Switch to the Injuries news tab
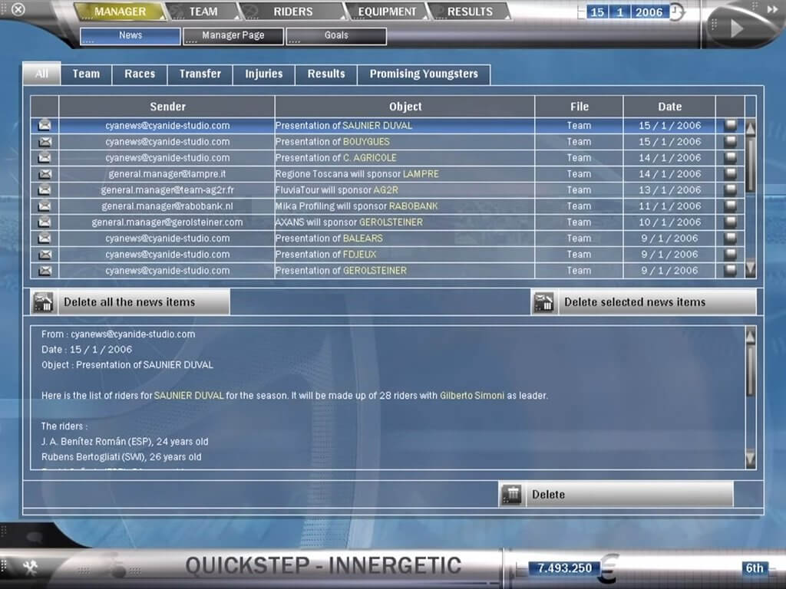Image resolution: width=786 pixels, height=589 pixels. pyautogui.click(x=264, y=74)
